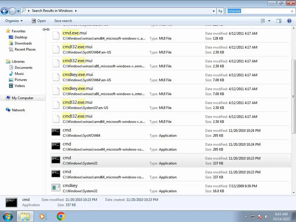Open Help with the question mark icon

pos(289,21)
